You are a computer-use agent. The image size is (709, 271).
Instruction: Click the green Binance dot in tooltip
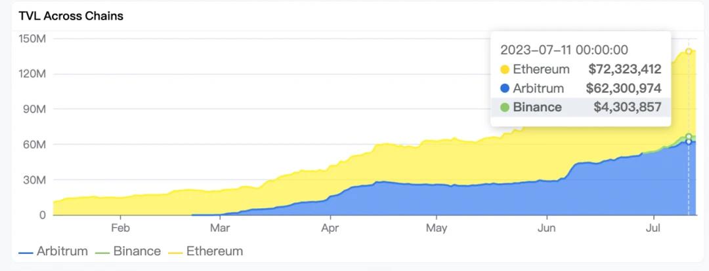pos(505,107)
